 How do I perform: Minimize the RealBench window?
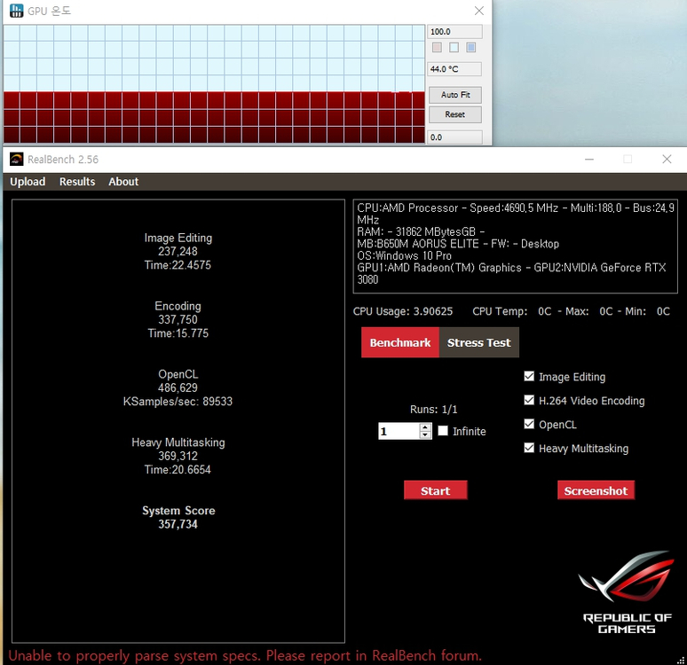pos(589,159)
